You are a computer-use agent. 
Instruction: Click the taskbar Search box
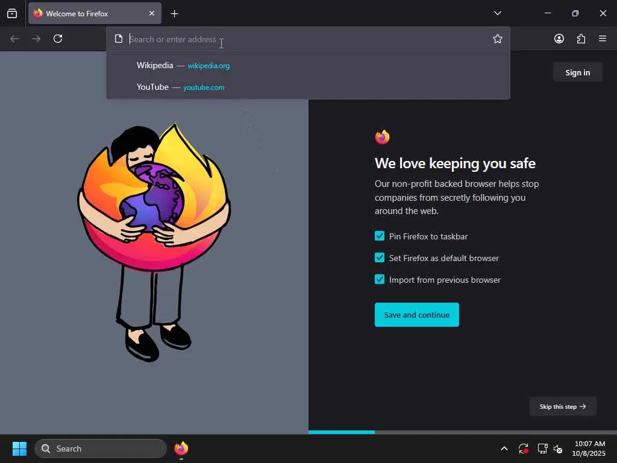point(101,449)
